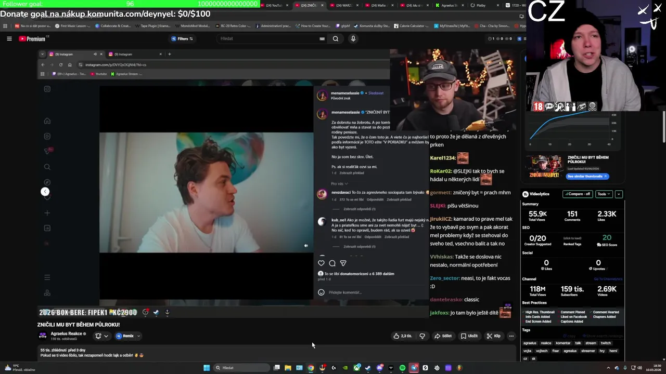This screenshot has height=374, width=666.
Task: Open new tab plus in Instagram window
Action: point(169,54)
